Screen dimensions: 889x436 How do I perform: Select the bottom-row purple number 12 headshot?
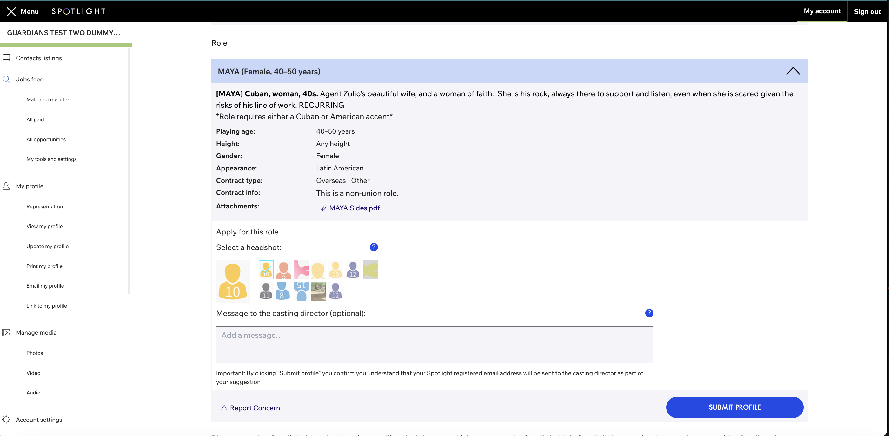[335, 291]
